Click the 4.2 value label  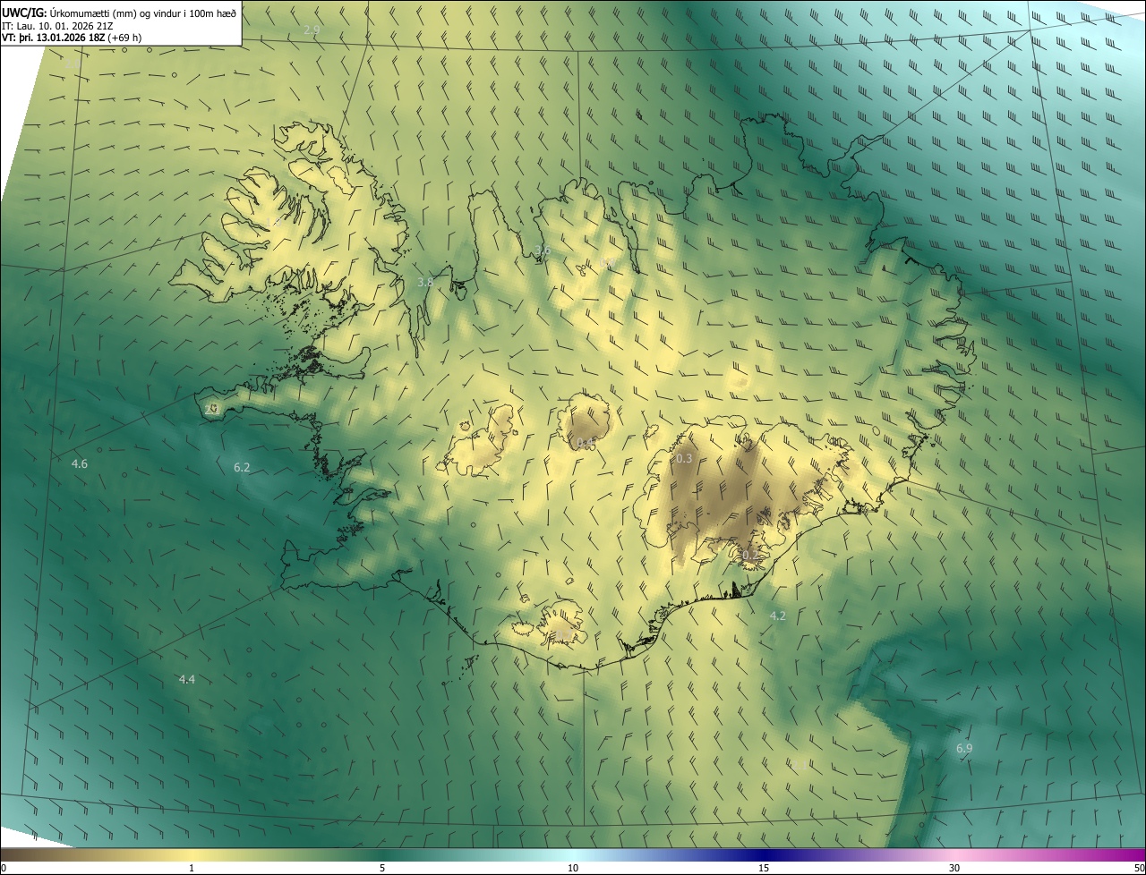[x=777, y=616]
